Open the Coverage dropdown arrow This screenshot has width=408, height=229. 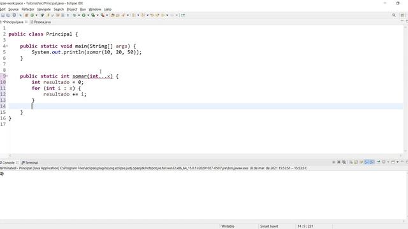click(98, 15)
